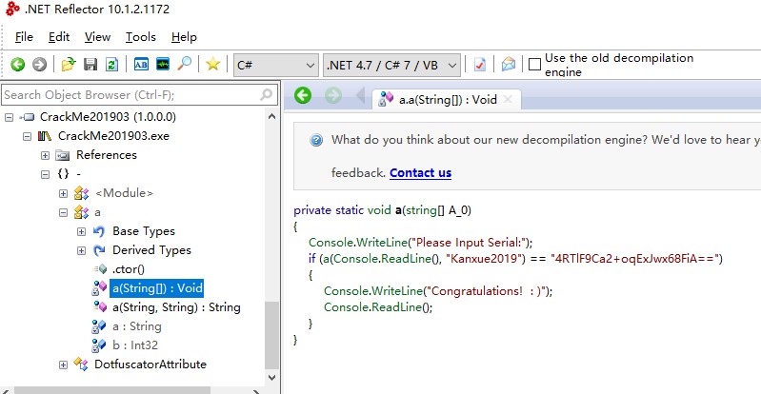Click ReadLine inside the if block
Viewport: 761px width, 394px height.
click(397, 307)
